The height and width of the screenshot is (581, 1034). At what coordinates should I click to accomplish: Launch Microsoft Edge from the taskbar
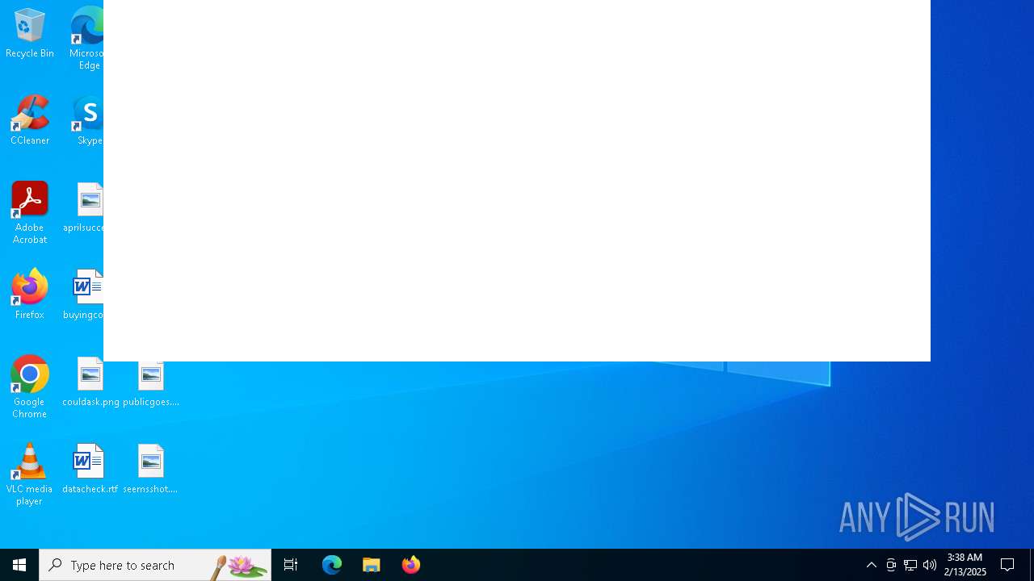[x=332, y=565]
